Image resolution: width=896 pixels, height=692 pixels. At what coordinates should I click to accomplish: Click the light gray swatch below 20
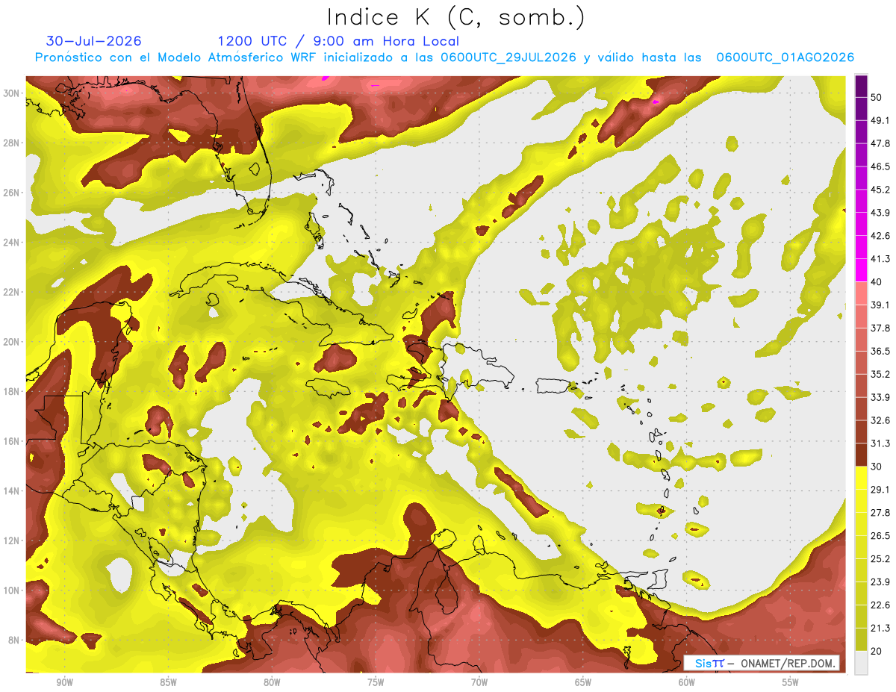[861, 663]
